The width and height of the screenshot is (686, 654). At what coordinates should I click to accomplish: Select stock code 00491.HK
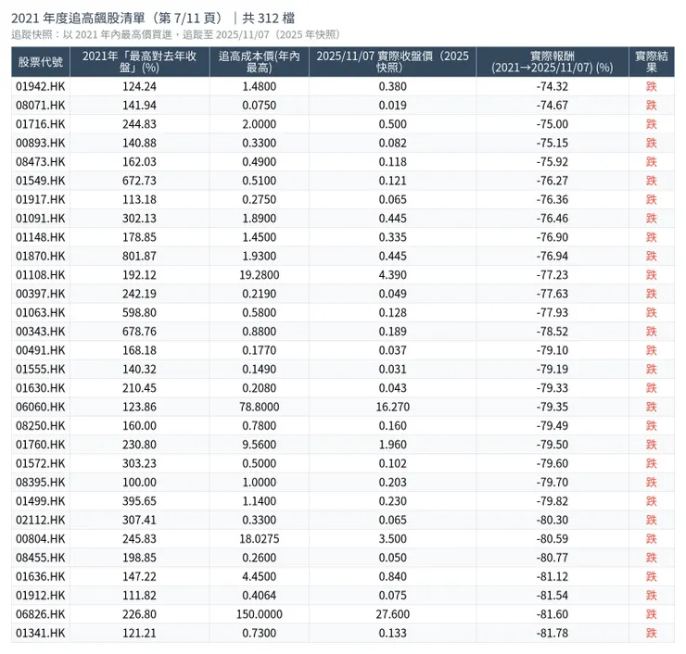(x=40, y=350)
